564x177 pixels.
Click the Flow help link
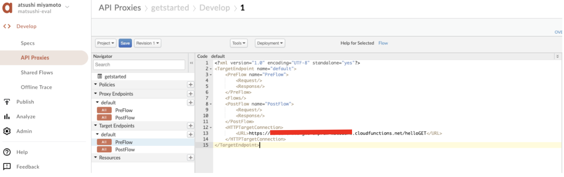tap(383, 43)
